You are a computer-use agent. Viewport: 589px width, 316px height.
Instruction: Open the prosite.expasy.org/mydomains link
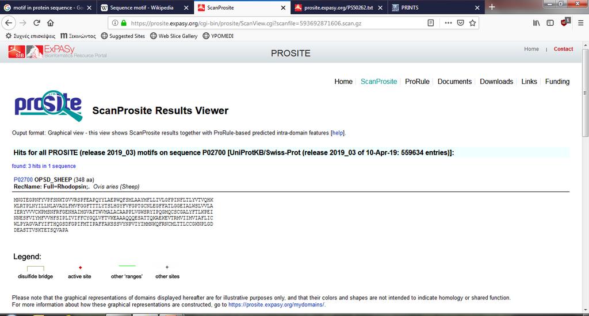(276, 305)
